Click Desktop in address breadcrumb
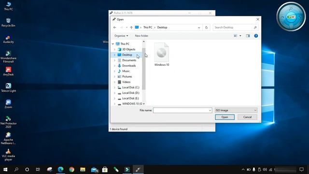The image size is (309, 174). click(x=162, y=28)
